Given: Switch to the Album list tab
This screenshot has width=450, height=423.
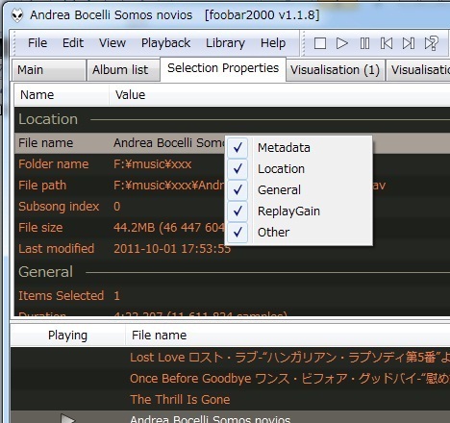Looking at the screenshot, I should click(123, 70).
